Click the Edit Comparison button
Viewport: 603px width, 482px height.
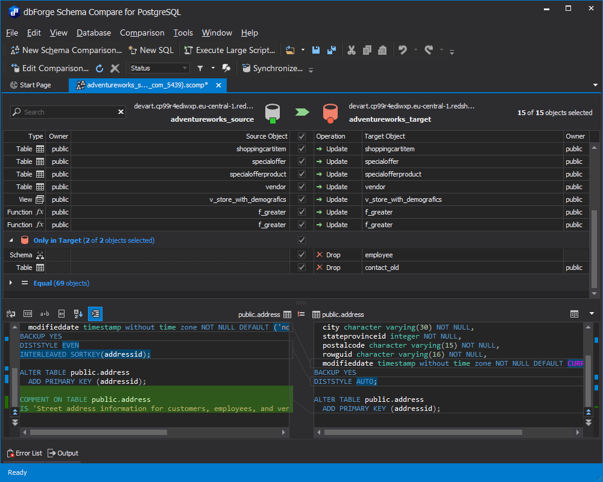point(50,69)
